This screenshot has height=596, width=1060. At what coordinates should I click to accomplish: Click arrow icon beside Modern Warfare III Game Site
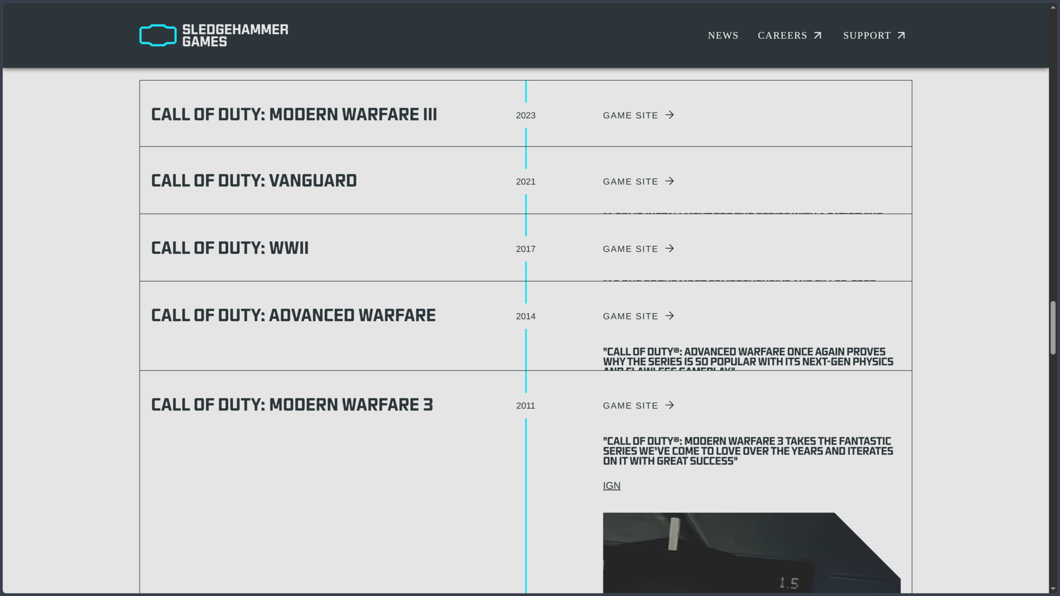(670, 115)
